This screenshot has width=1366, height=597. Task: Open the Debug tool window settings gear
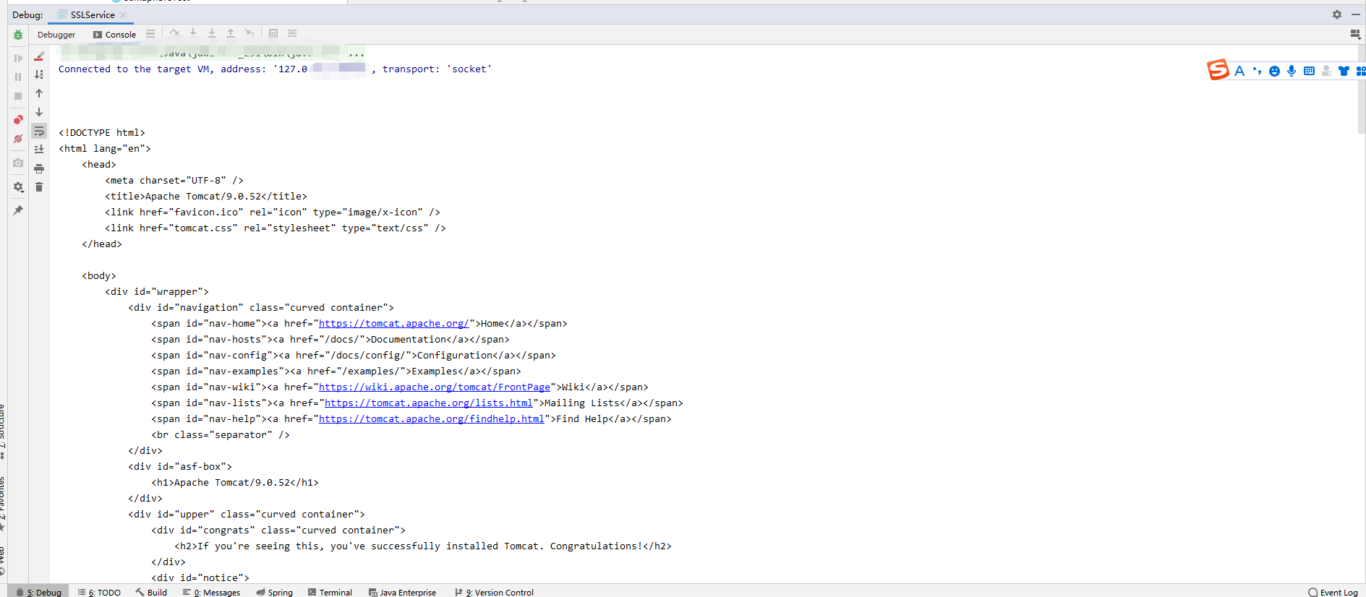click(x=1337, y=14)
